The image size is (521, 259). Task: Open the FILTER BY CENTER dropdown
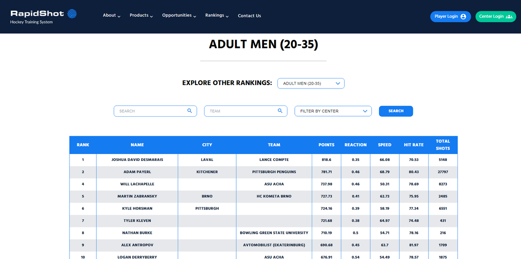tap(333, 111)
